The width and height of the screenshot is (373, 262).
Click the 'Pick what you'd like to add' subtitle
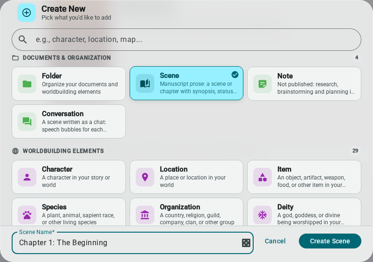[x=76, y=18]
